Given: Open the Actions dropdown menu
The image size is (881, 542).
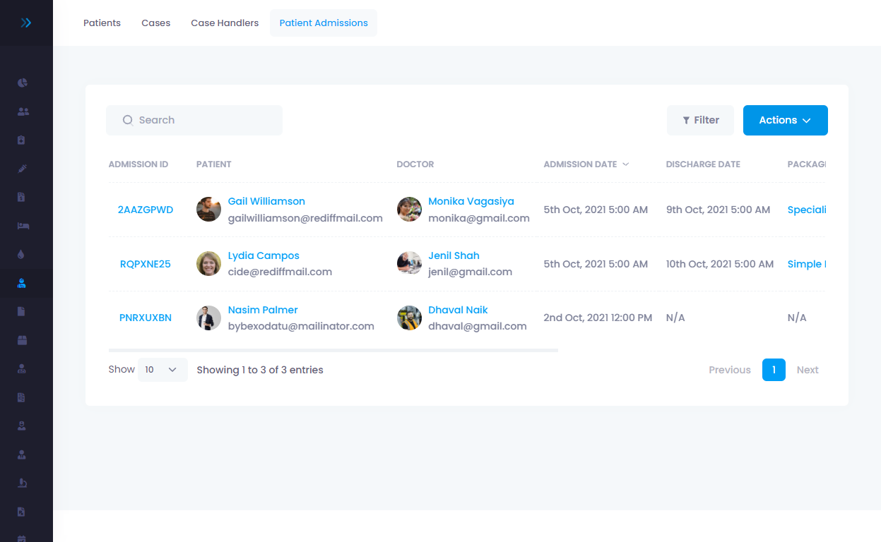Looking at the screenshot, I should (785, 120).
